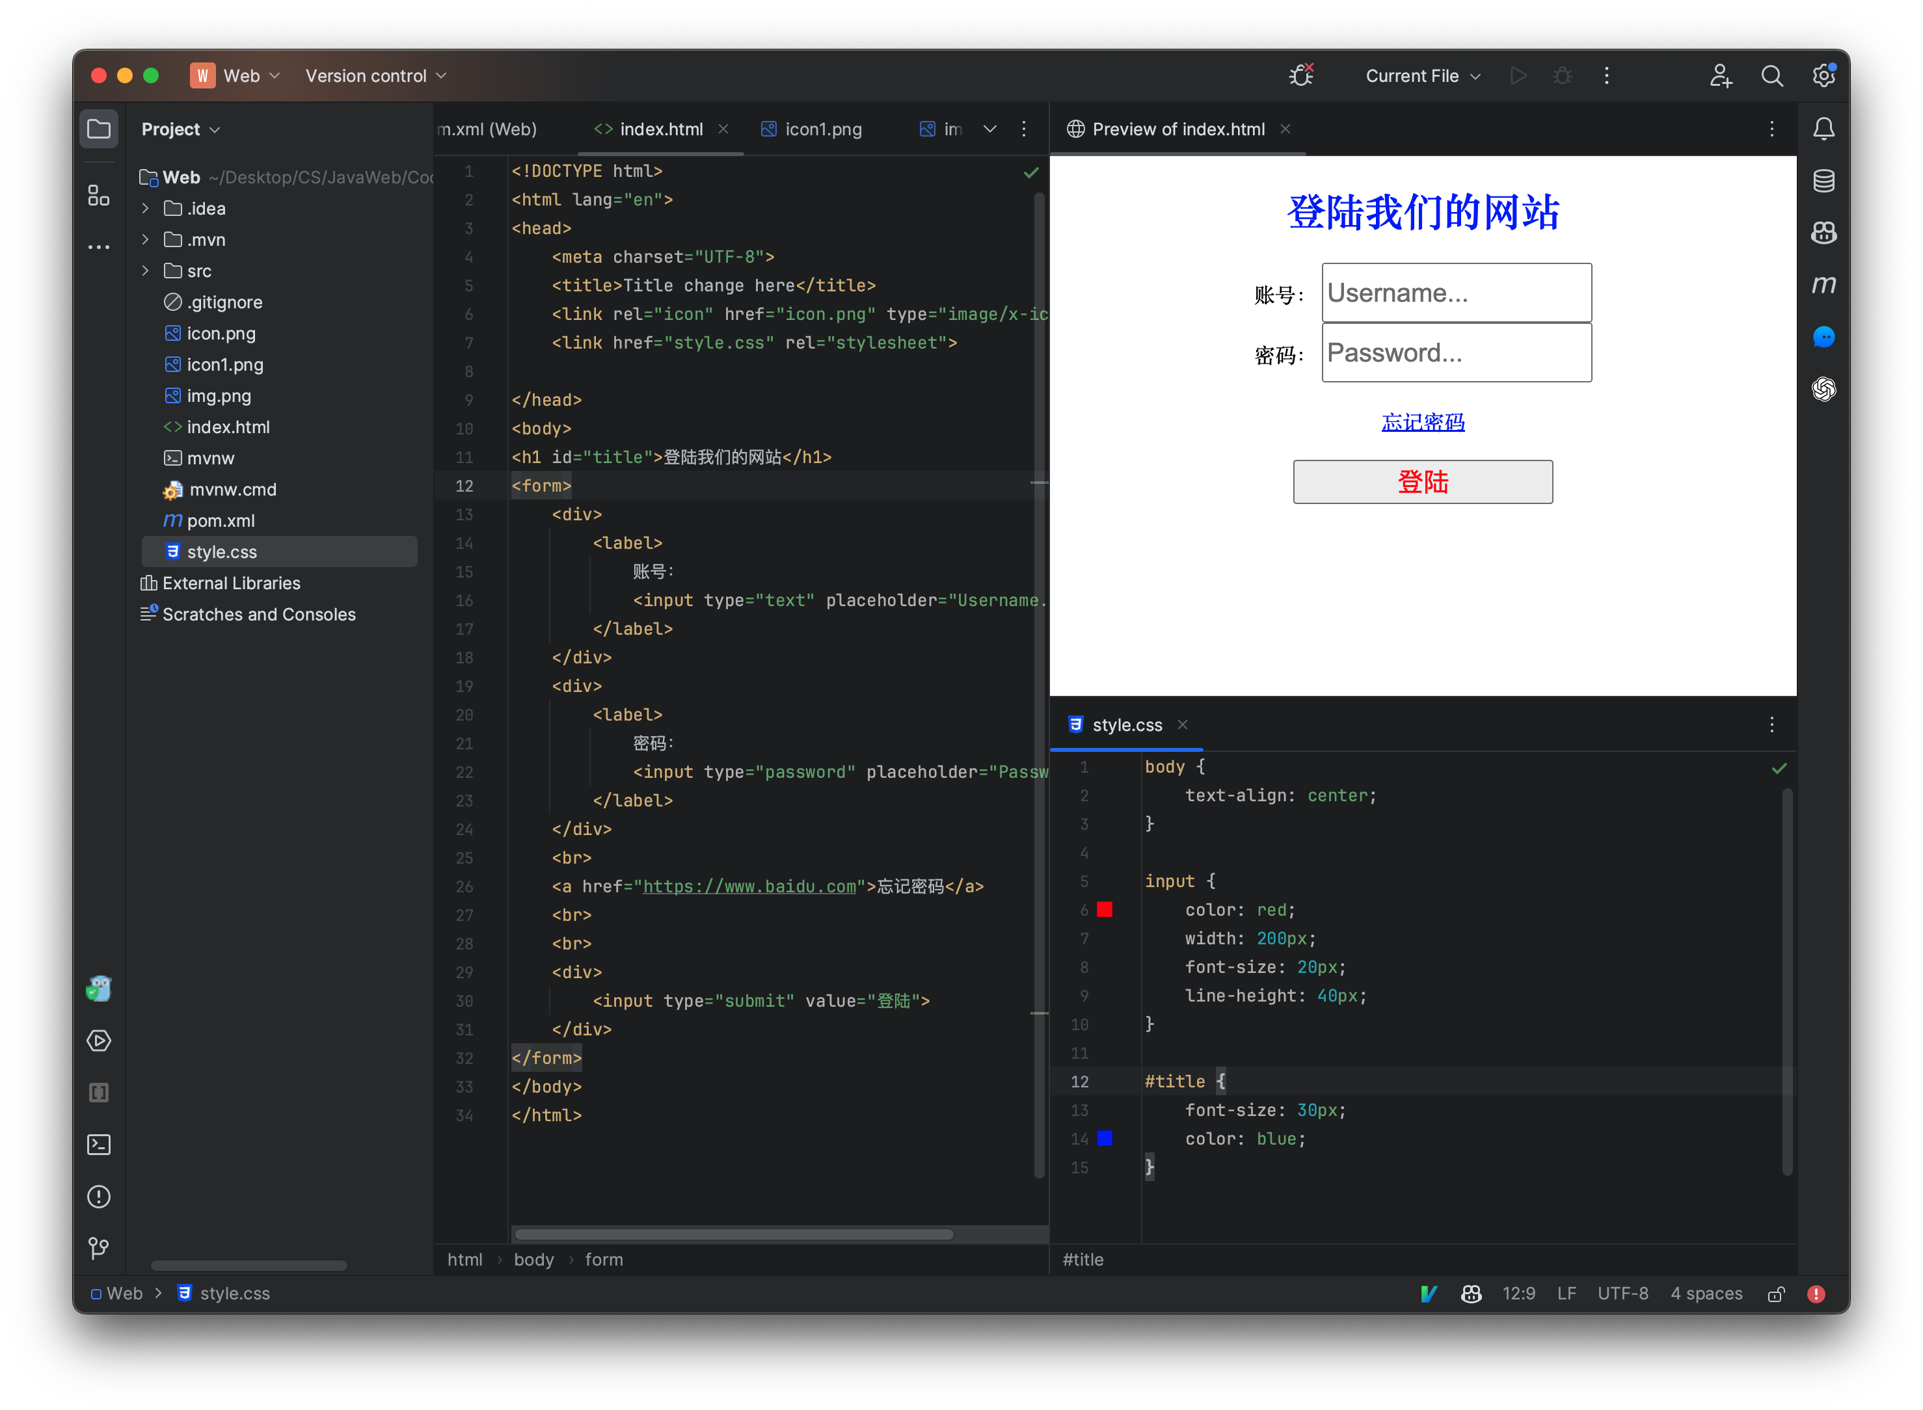The height and width of the screenshot is (1410, 1923).
Task: Open Copilot status from the status bar
Action: [1471, 1293]
